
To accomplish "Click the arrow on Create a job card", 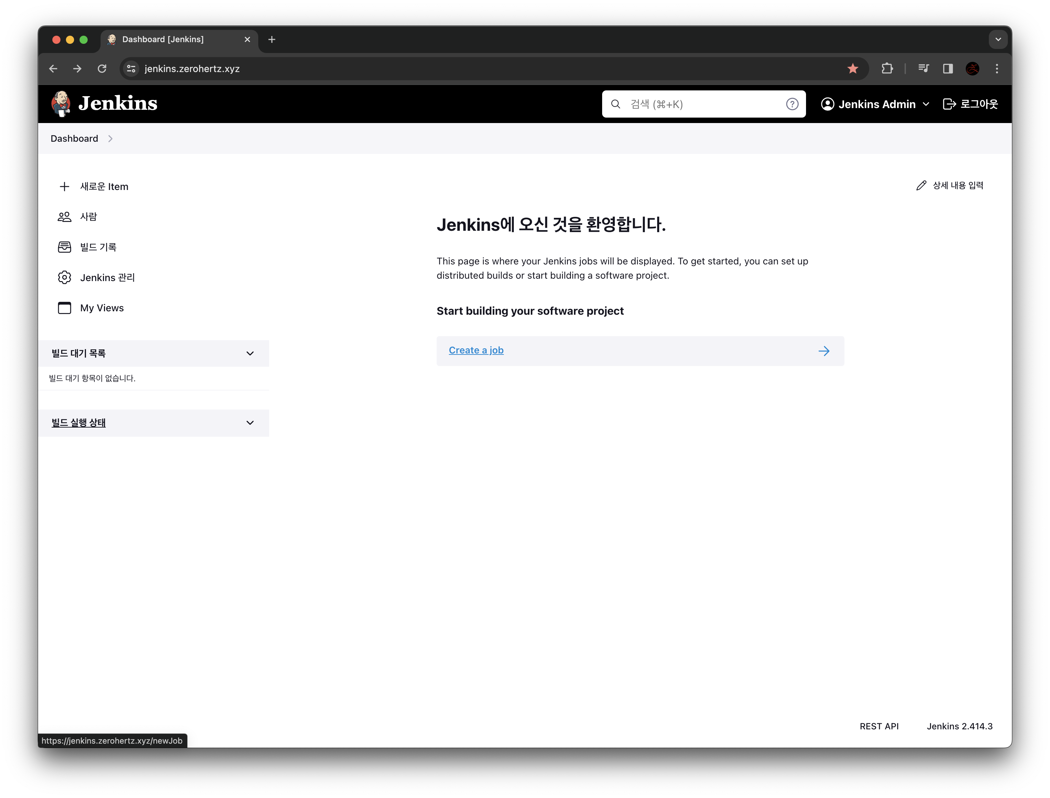I will (823, 350).
